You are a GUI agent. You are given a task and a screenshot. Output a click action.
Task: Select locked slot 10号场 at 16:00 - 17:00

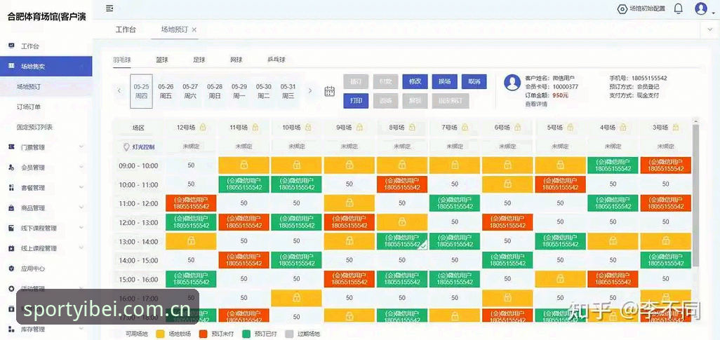click(297, 298)
